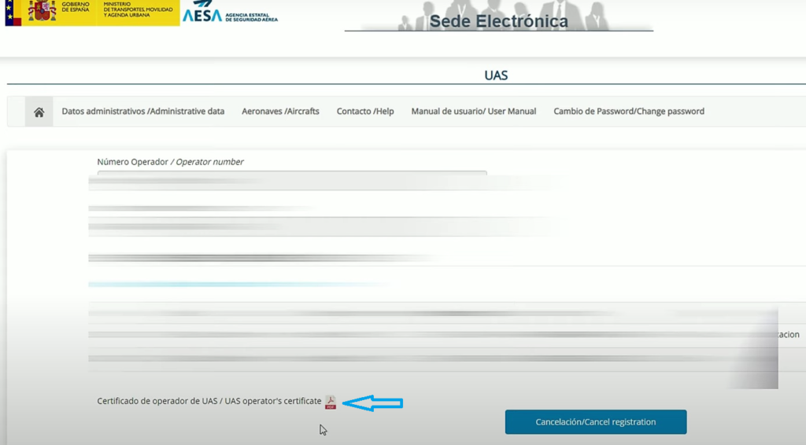
Task: Click the Gobierno de España coat of arms
Action: [42, 13]
